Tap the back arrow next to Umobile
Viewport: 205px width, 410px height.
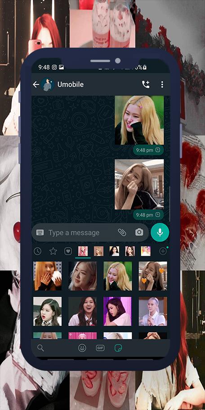[x=36, y=85]
